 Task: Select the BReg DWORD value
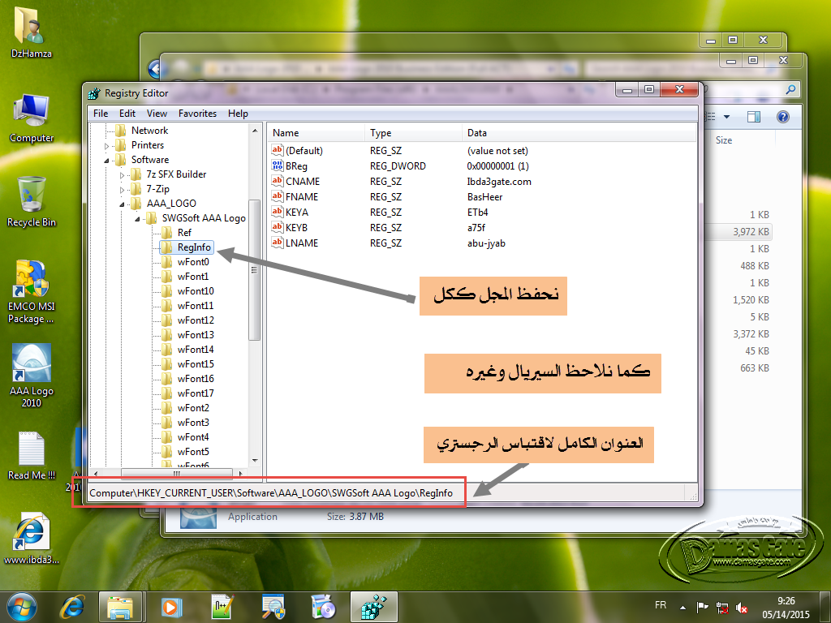296,165
